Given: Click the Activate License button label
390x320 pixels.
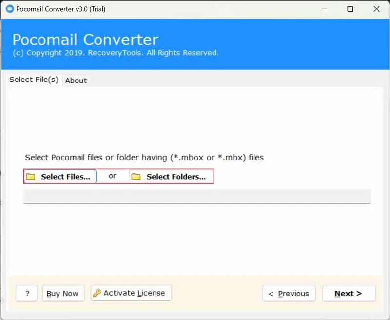Looking at the screenshot, I should 134,293.
